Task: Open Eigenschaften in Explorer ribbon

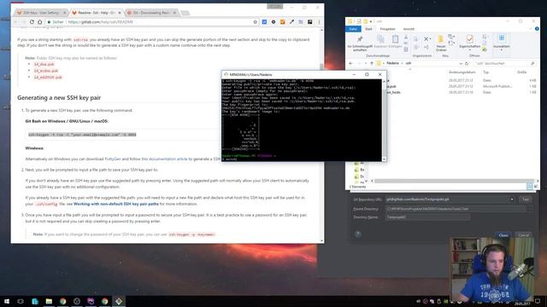Action: point(469,42)
